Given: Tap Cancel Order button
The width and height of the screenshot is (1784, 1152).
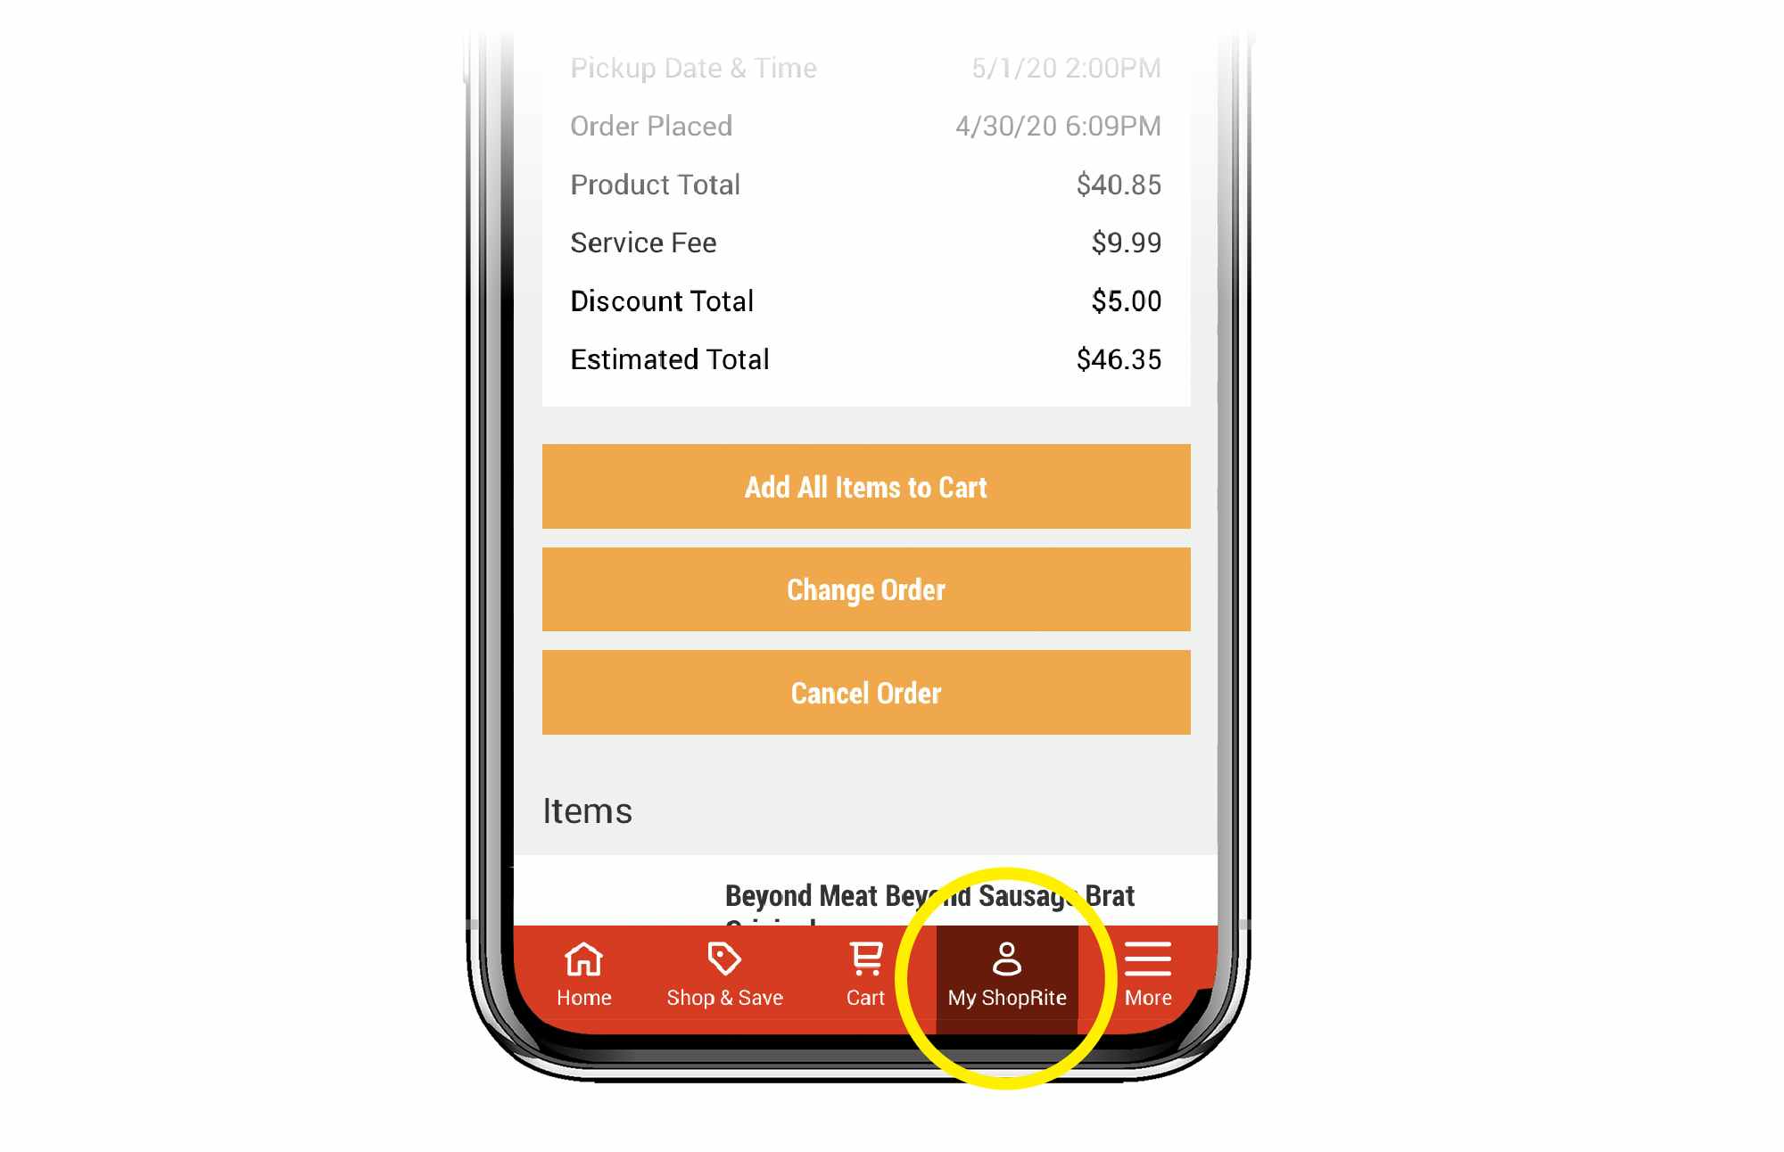Looking at the screenshot, I should pos(866,690).
